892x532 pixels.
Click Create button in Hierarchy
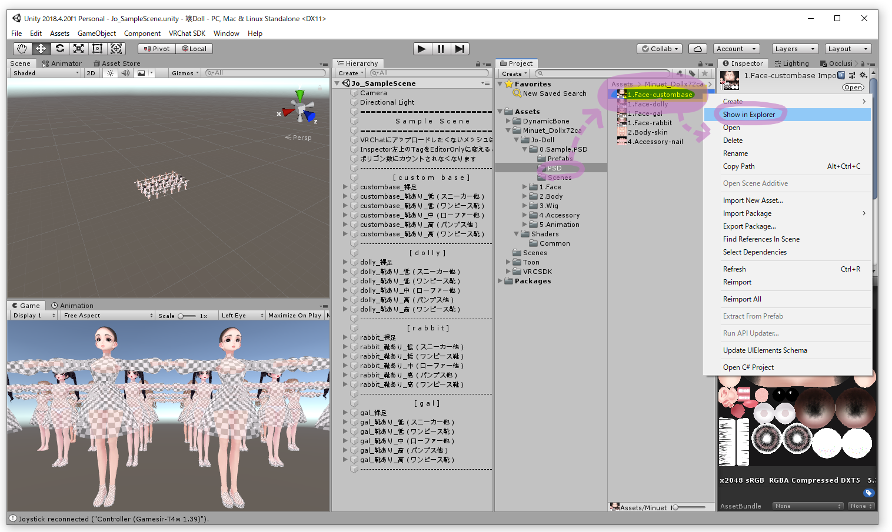[350, 73]
